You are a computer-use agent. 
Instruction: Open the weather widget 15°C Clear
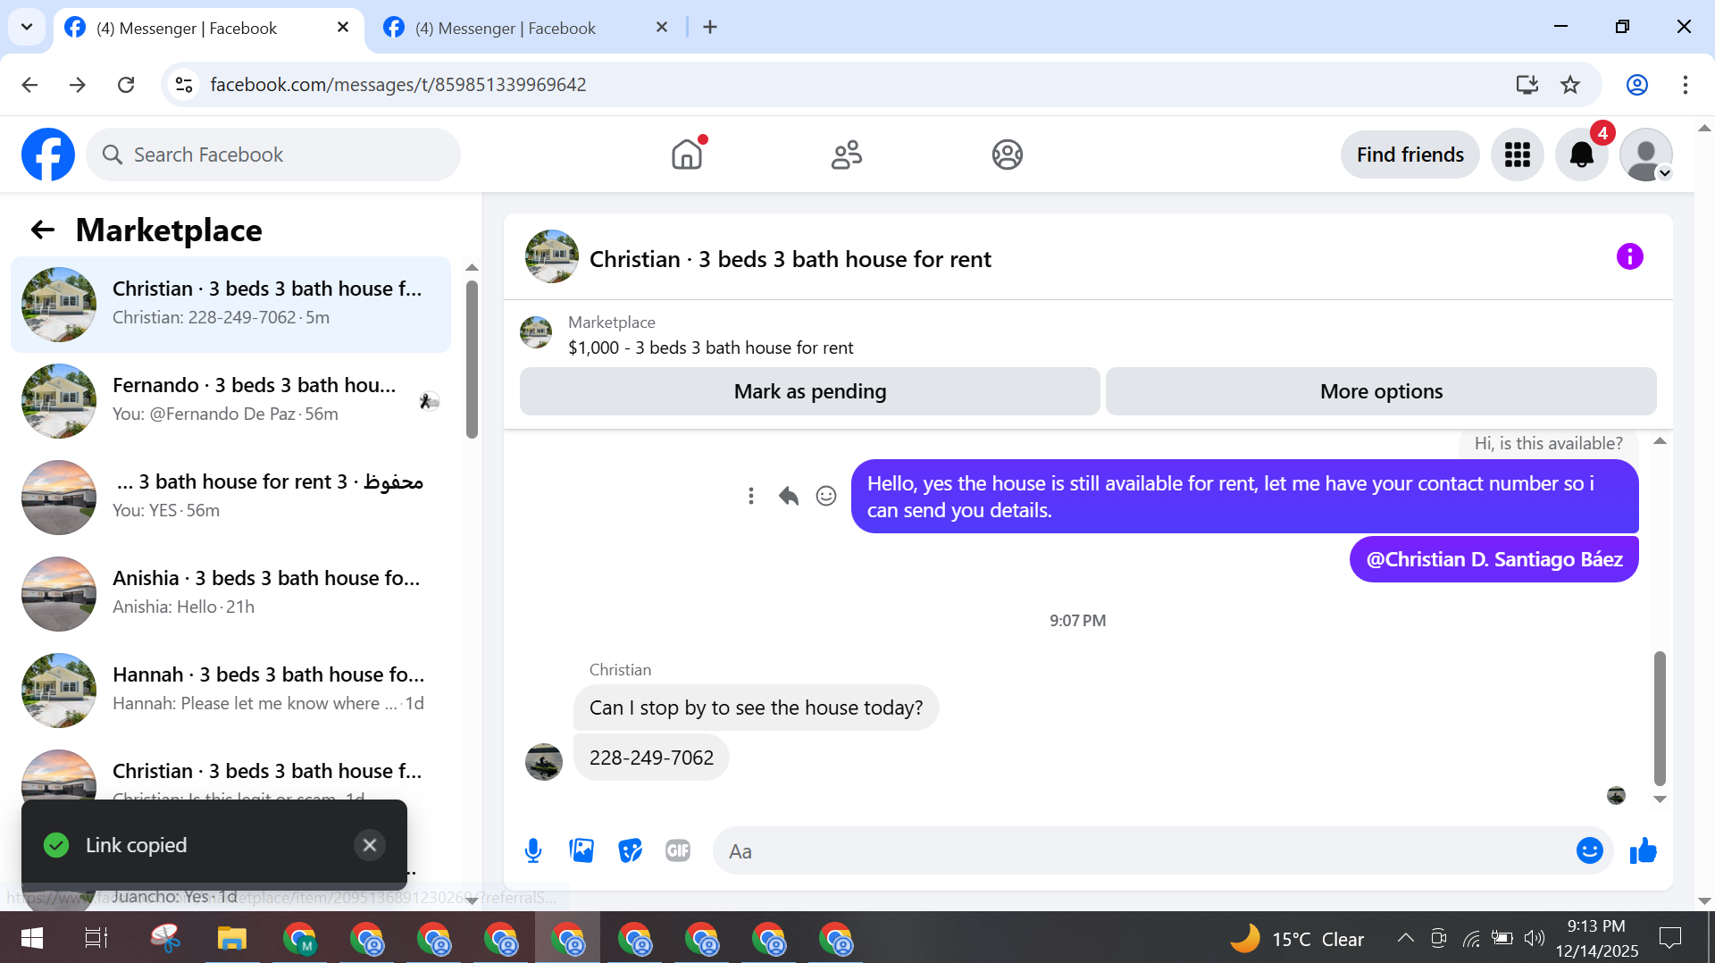pos(1297,938)
